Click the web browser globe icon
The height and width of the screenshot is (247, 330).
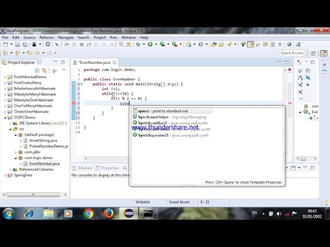point(289,44)
